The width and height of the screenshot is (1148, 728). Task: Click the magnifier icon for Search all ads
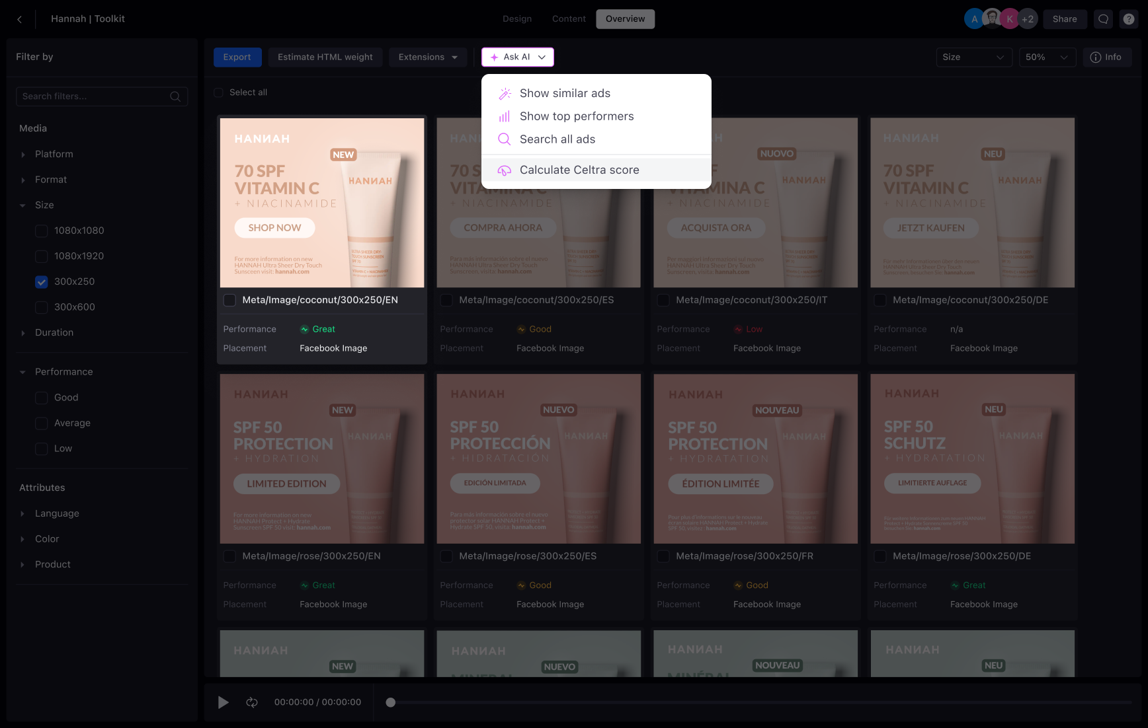tap(505, 139)
